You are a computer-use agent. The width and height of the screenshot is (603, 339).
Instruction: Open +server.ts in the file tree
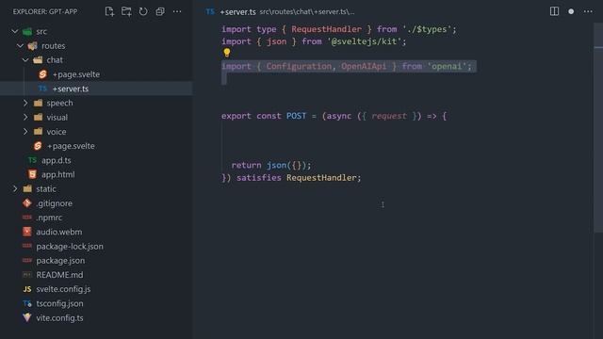[71, 89]
